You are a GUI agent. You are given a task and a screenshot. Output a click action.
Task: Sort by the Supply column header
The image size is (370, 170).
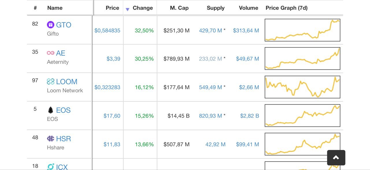pyautogui.click(x=216, y=8)
